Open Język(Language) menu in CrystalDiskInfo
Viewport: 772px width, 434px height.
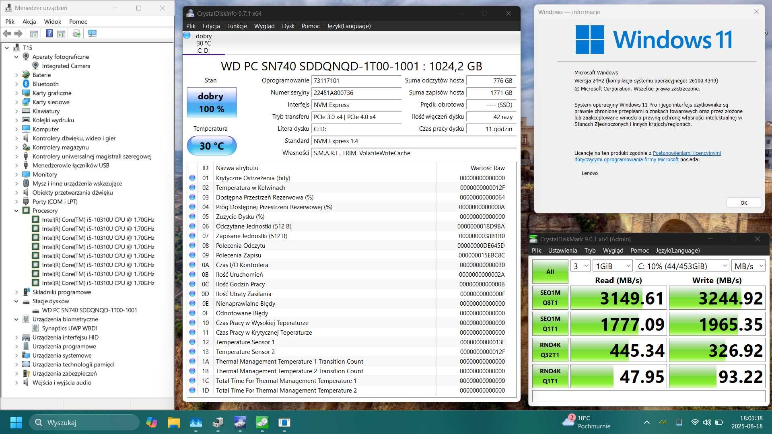[349, 26]
